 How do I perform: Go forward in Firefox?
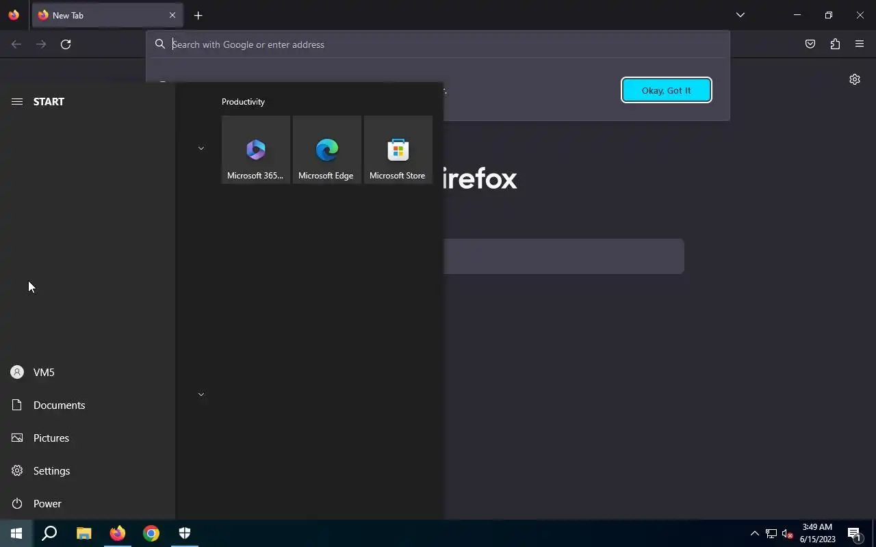point(41,44)
